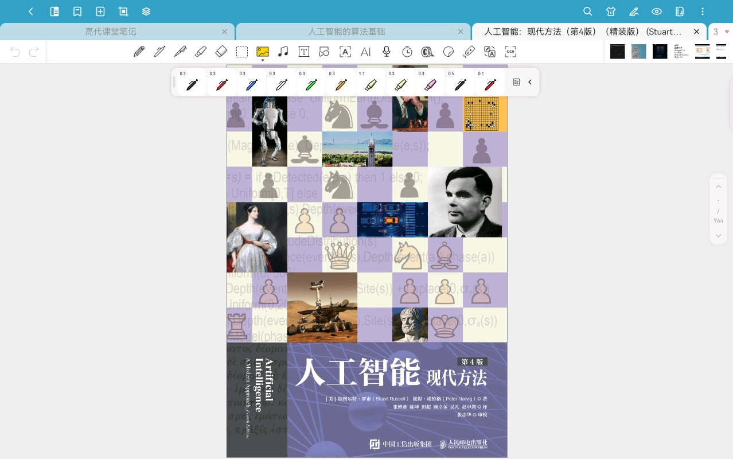Close the 高代课堂笔记 tab
Viewport: 733px width, 459px height.
pos(224,32)
